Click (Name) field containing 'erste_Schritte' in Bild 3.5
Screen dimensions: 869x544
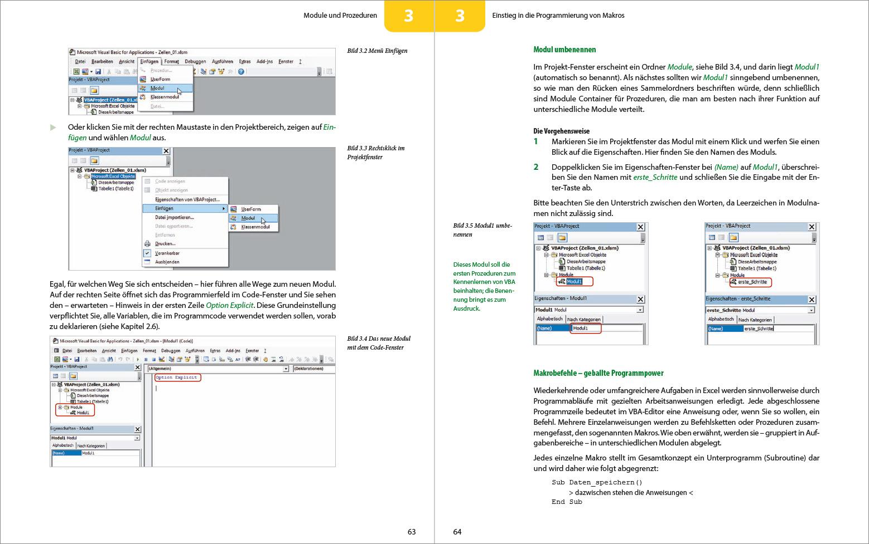[x=779, y=329]
